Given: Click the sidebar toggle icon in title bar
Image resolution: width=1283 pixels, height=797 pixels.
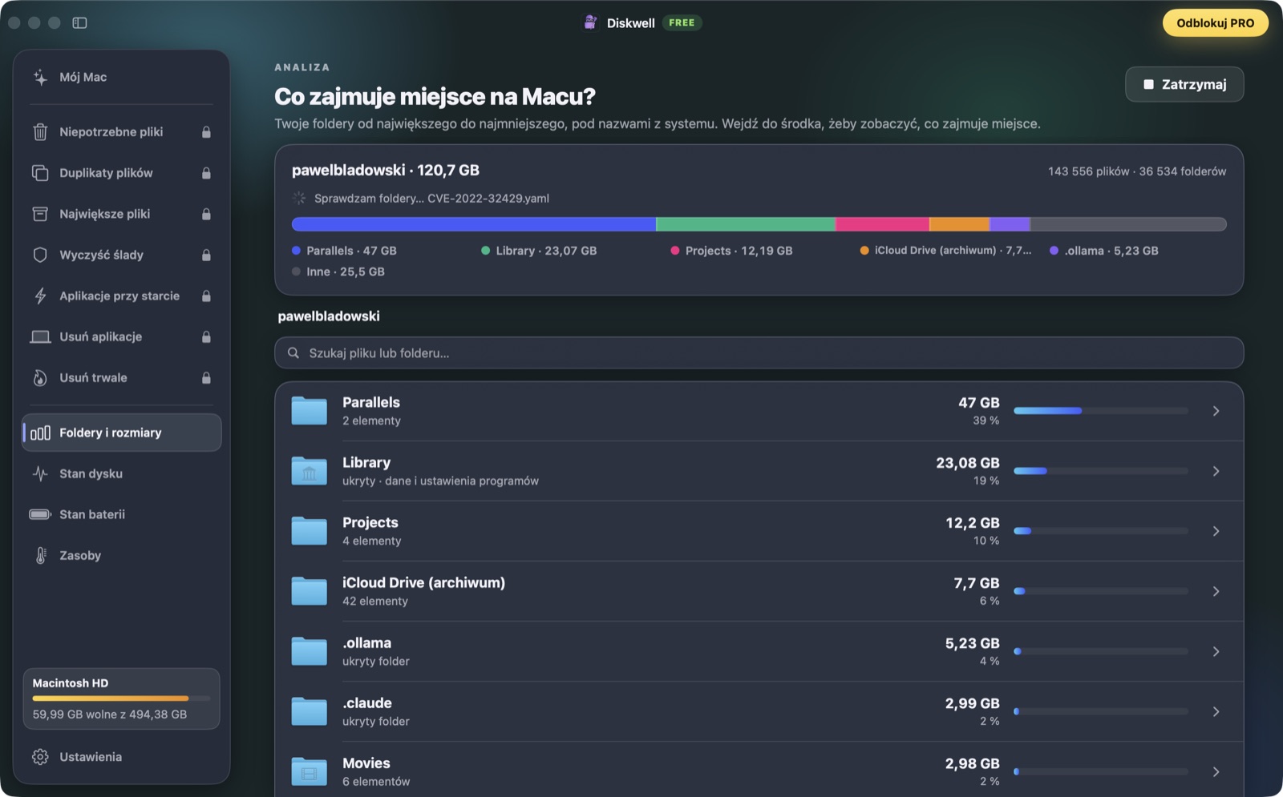Looking at the screenshot, I should tap(79, 22).
